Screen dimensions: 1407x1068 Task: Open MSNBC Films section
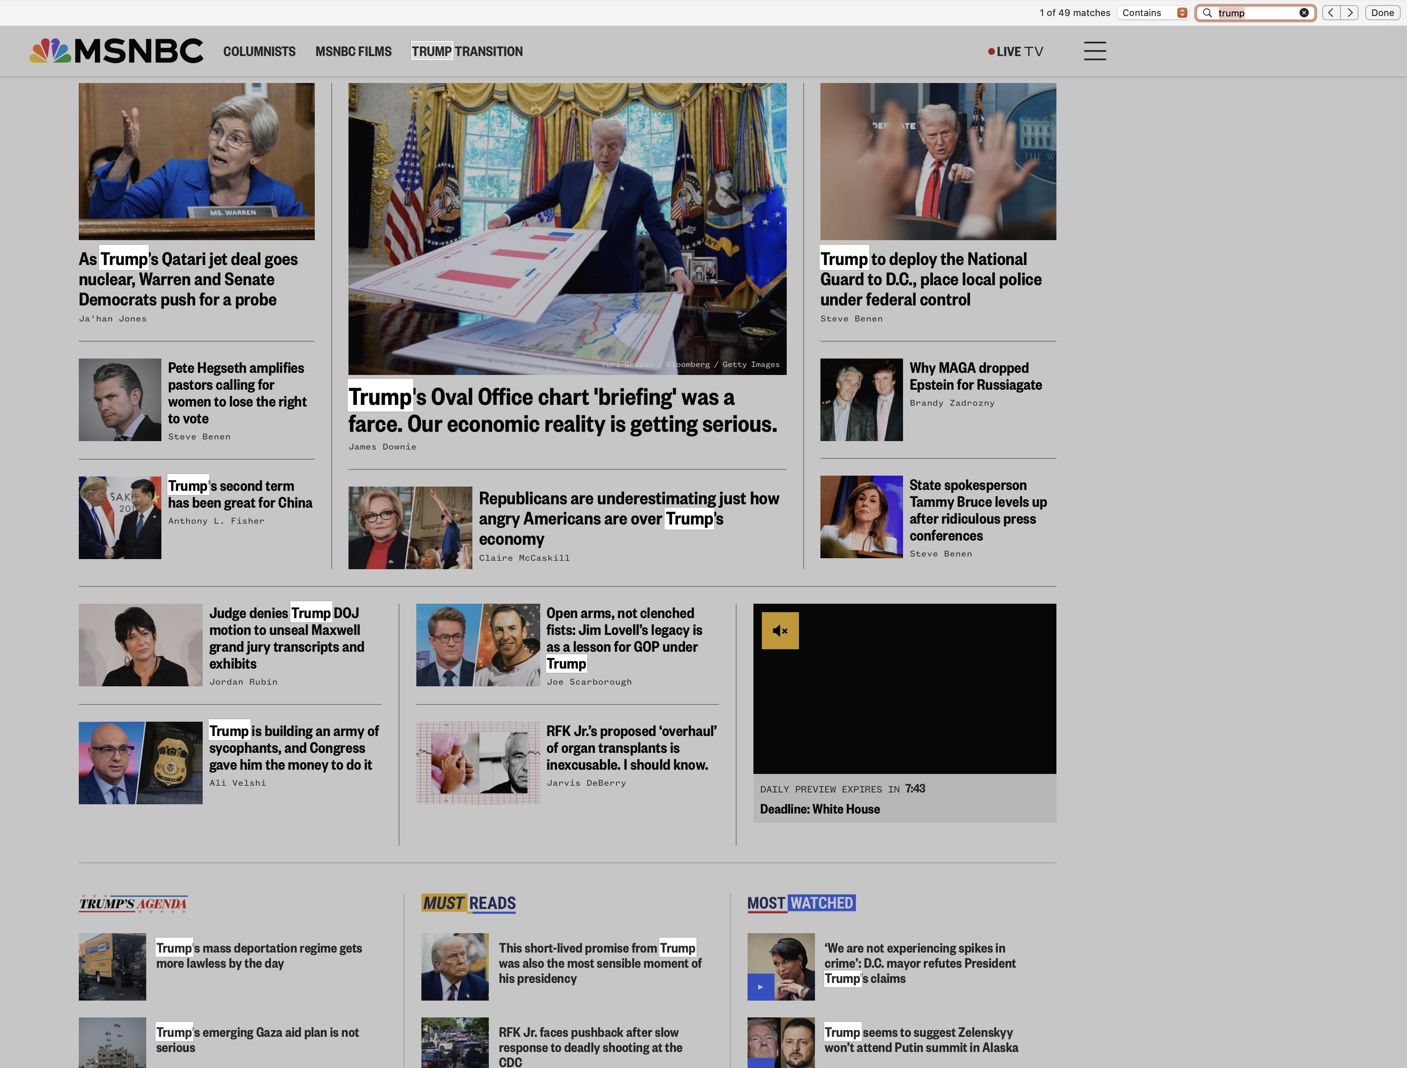point(353,51)
